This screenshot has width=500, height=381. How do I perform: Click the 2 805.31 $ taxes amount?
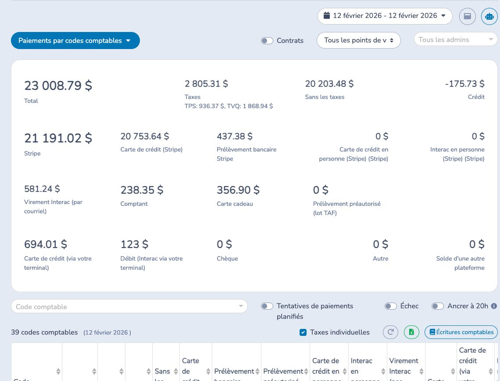206,84
